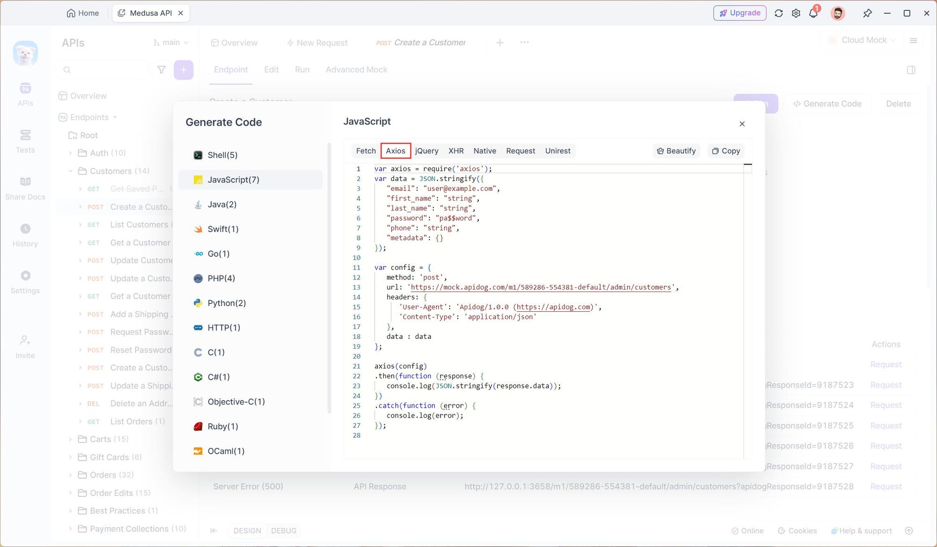Switch to the Axios code tab
Image resolution: width=937 pixels, height=547 pixels.
tap(395, 151)
